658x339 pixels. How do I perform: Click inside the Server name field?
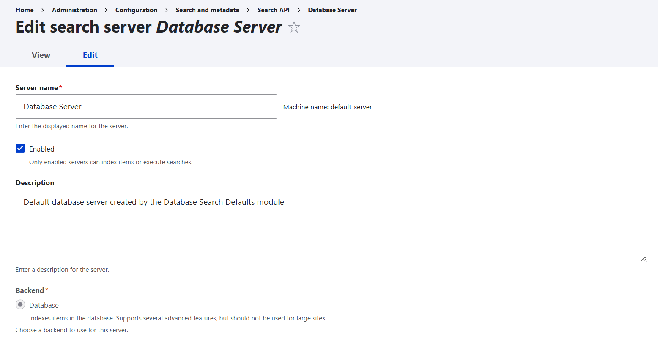(146, 106)
